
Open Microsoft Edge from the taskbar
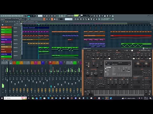pos(40,98)
